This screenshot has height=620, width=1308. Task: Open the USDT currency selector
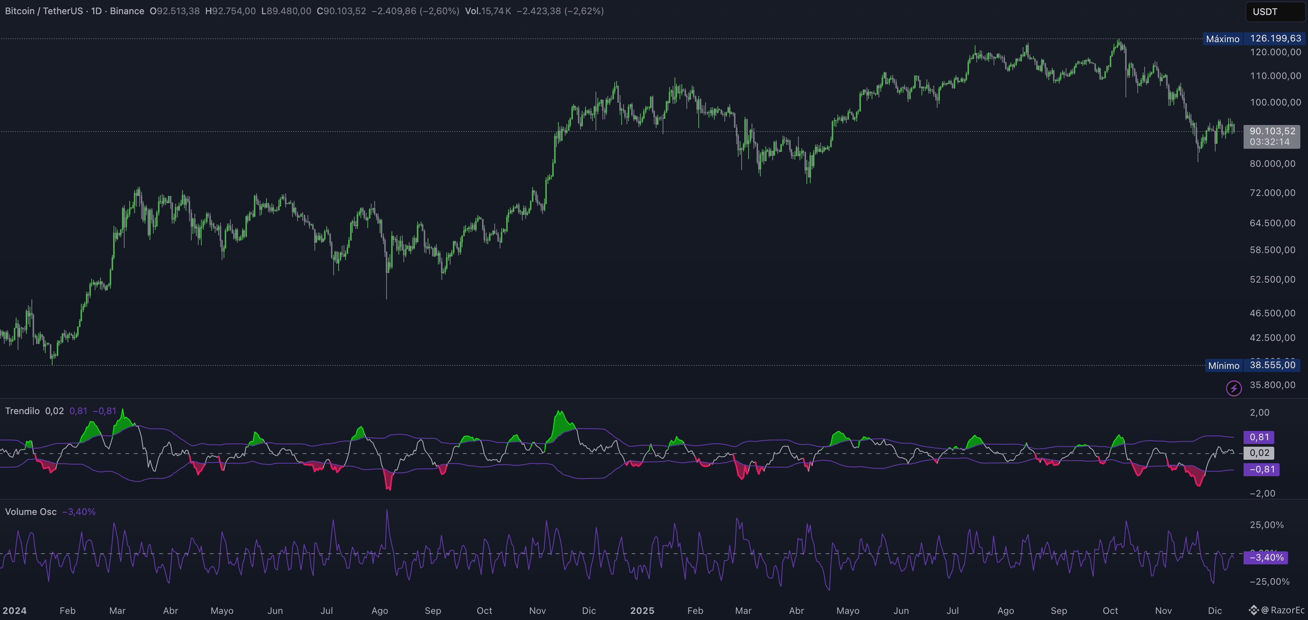coord(1275,12)
